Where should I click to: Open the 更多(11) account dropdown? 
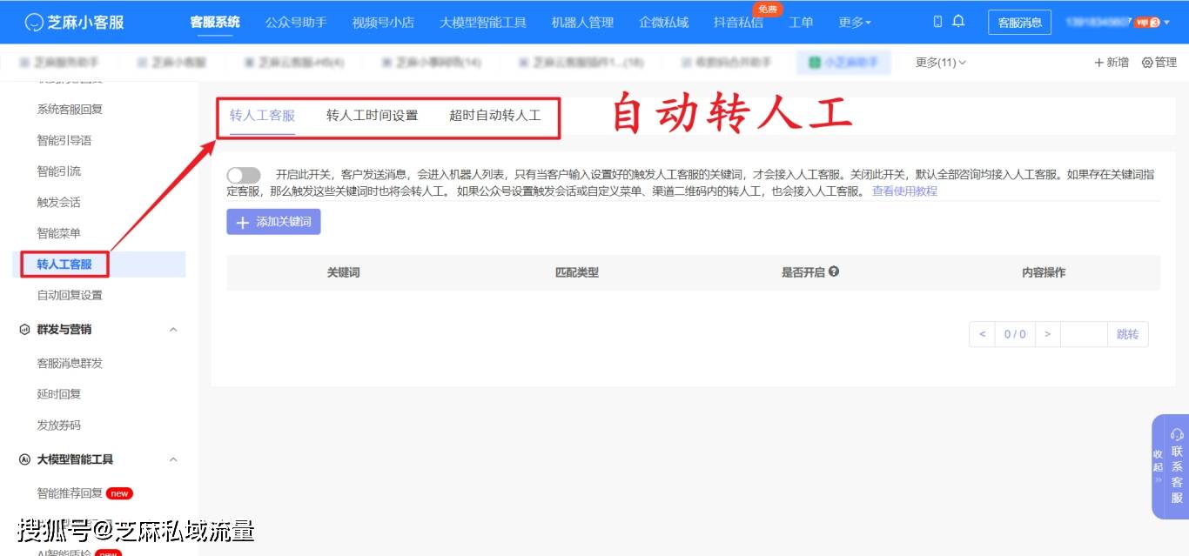pos(939,62)
